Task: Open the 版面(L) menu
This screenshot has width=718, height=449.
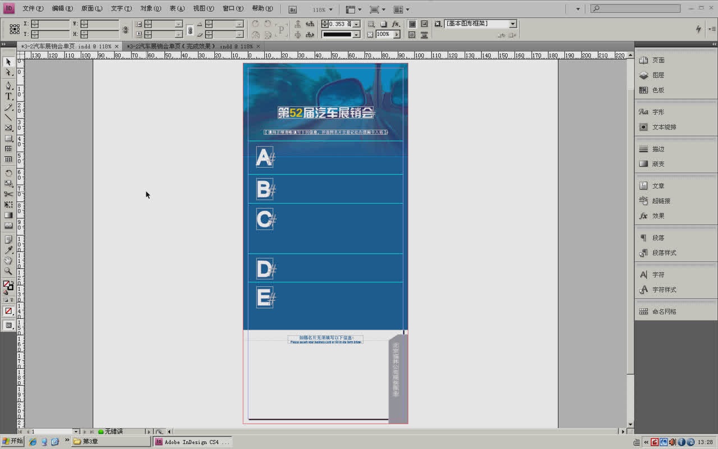Action: pos(91,9)
